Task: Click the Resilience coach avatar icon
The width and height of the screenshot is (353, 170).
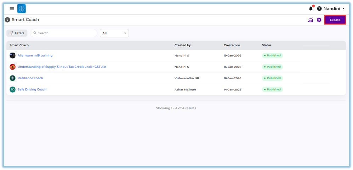Action: point(12,78)
